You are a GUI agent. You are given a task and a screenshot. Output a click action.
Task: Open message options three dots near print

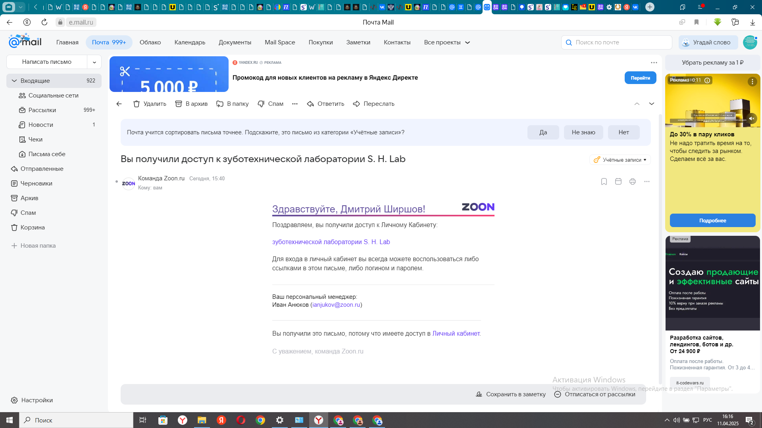click(647, 182)
